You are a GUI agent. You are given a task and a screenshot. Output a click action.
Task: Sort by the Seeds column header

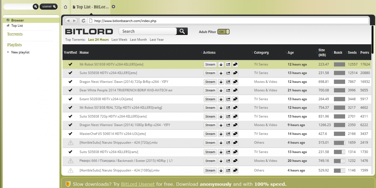click(352, 53)
